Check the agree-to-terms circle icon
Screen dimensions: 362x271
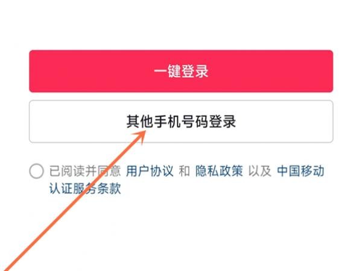point(36,171)
